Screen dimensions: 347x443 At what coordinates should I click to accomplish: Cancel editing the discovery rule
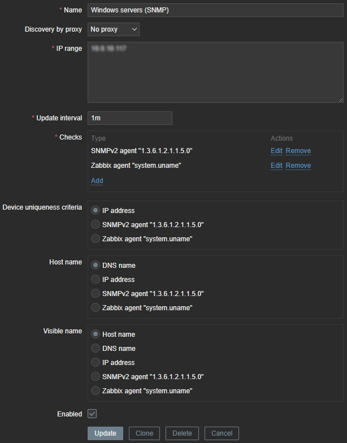click(x=222, y=433)
